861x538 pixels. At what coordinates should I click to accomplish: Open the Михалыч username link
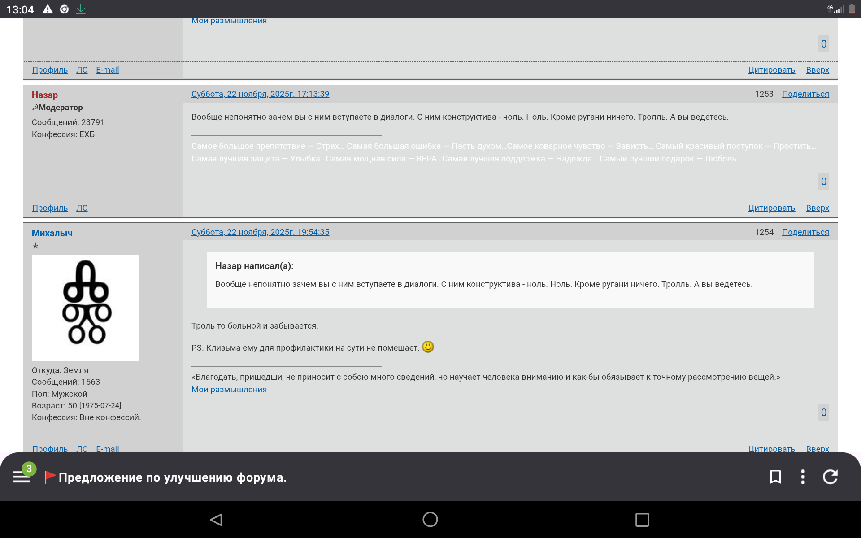point(52,233)
